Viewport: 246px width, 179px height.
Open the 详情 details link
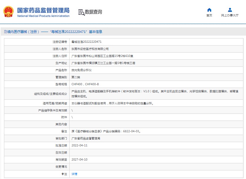pos(74,174)
